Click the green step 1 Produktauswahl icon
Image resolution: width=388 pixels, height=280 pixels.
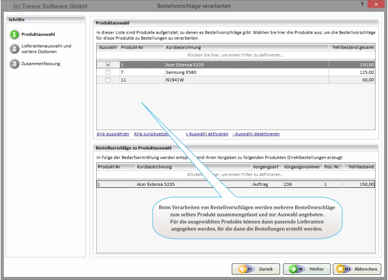[x=14, y=34]
